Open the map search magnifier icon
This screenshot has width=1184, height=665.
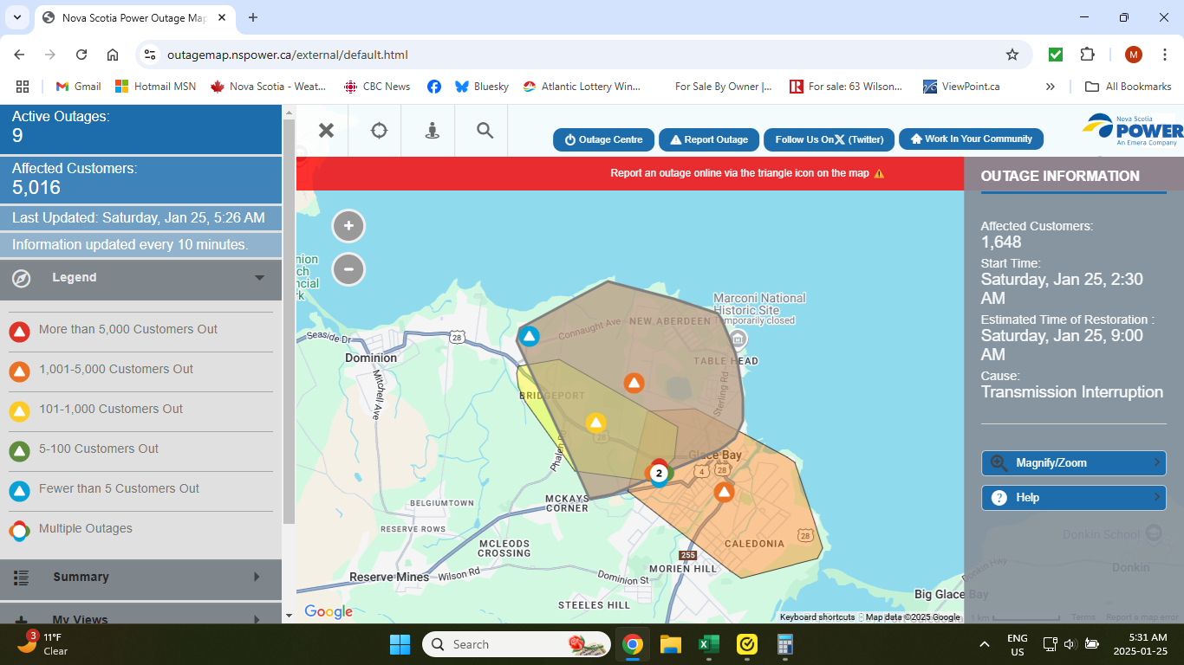click(485, 131)
